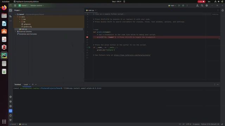
Task: Collapse the venv folder
Action: pyautogui.click(x=18, y=17)
